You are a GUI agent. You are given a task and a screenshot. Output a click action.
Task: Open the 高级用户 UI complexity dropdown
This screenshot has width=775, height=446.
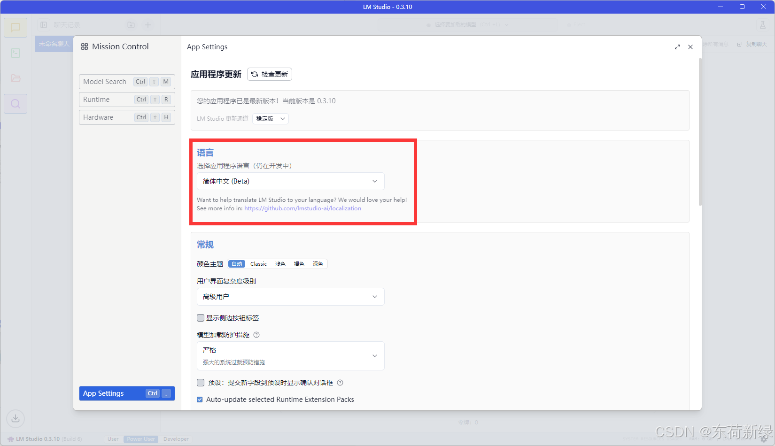coord(290,297)
